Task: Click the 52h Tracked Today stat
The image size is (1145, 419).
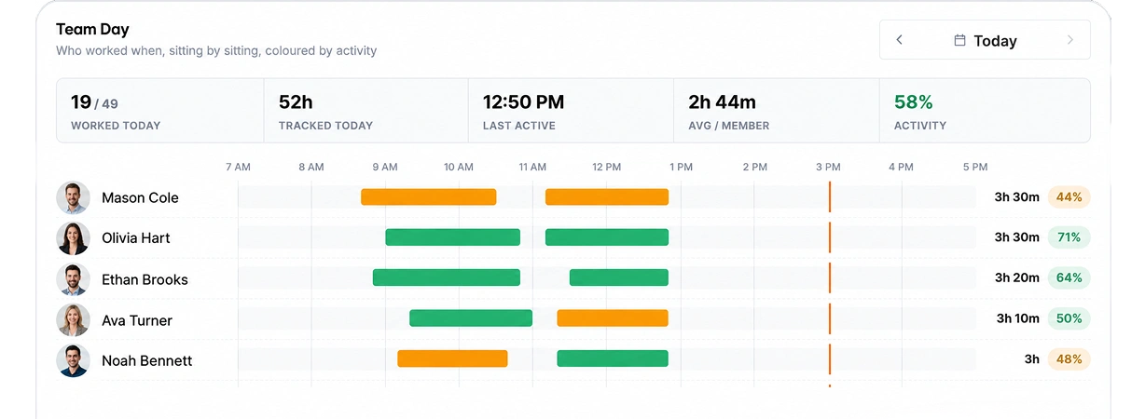Action: 366,111
